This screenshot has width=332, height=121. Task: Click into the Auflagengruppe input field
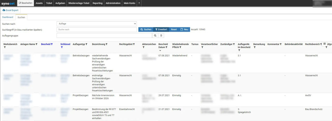point(104,35)
